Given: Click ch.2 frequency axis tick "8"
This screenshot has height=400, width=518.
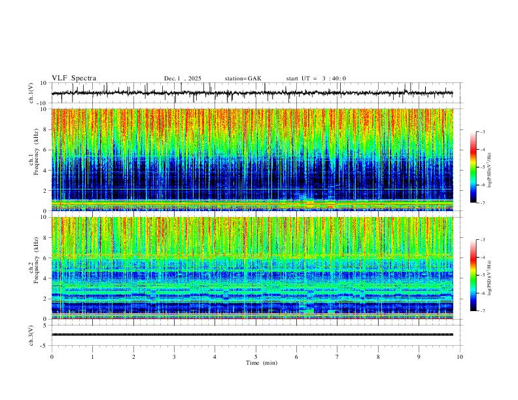Looking at the screenshot, I should [x=45, y=238].
